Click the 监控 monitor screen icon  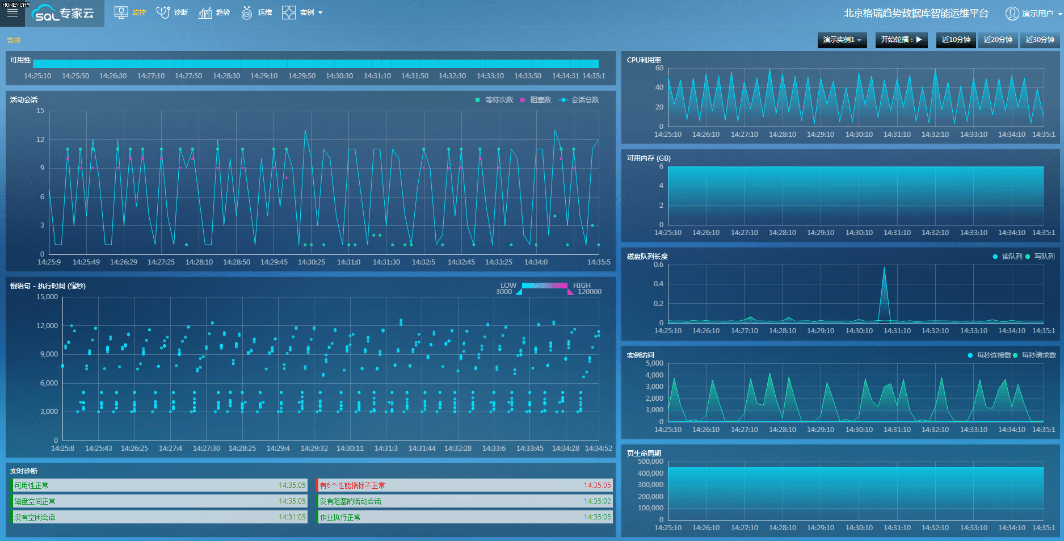[121, 12]
